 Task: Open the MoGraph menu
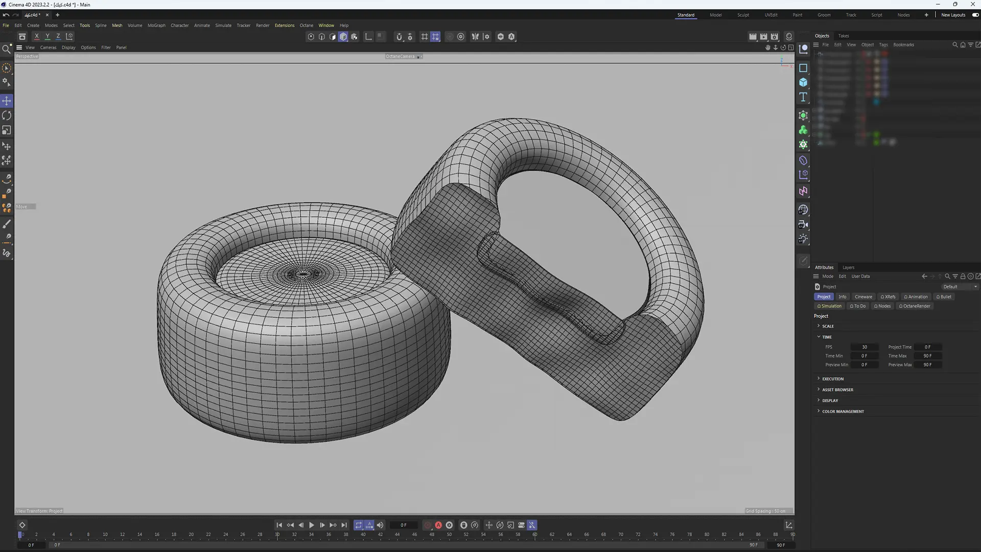[x=156, y=25]
